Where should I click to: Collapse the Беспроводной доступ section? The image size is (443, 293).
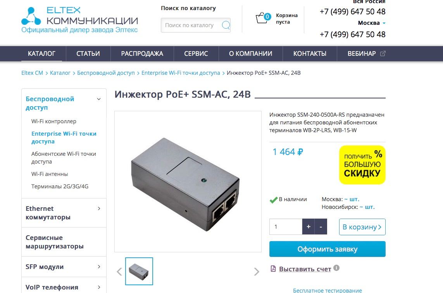click(99, 99)
